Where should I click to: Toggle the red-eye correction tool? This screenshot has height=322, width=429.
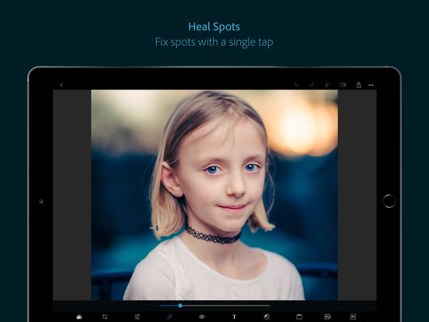pyautogui.click(x=202, y=317)
